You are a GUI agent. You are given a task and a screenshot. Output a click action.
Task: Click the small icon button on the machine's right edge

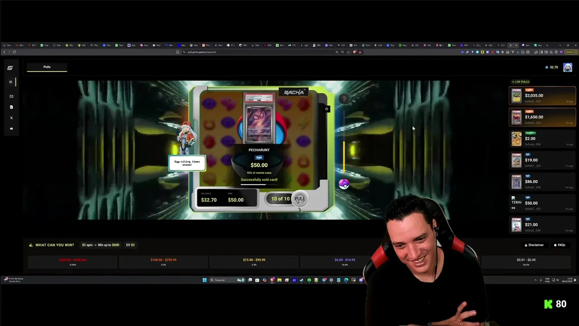pos(327,109)
